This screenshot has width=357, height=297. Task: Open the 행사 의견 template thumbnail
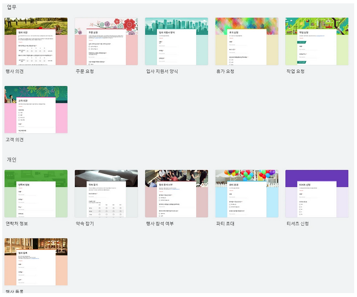click(35, 41)
